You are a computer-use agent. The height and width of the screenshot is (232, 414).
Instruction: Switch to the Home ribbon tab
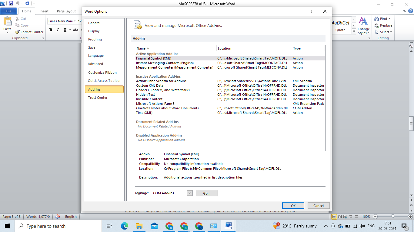coord(27,11)
